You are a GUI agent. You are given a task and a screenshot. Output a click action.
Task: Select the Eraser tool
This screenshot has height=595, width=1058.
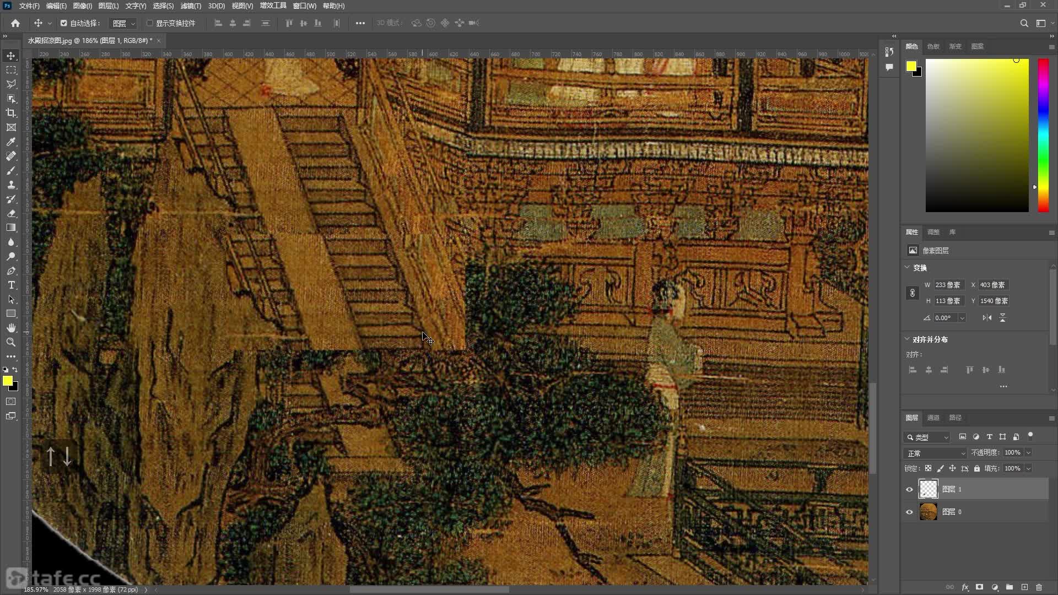[11, 213]
